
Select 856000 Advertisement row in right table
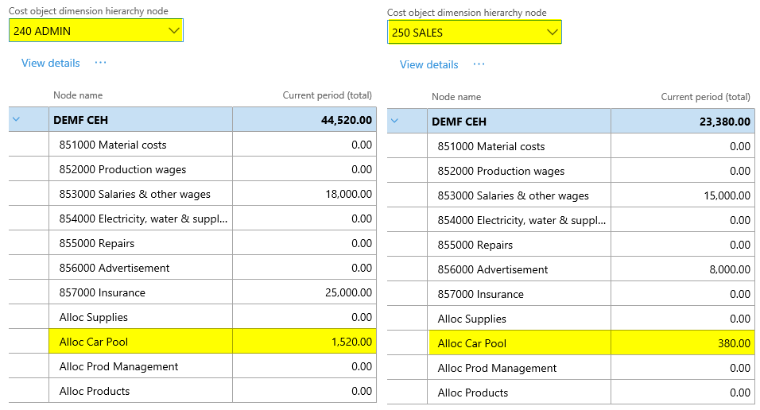(493, 269)
